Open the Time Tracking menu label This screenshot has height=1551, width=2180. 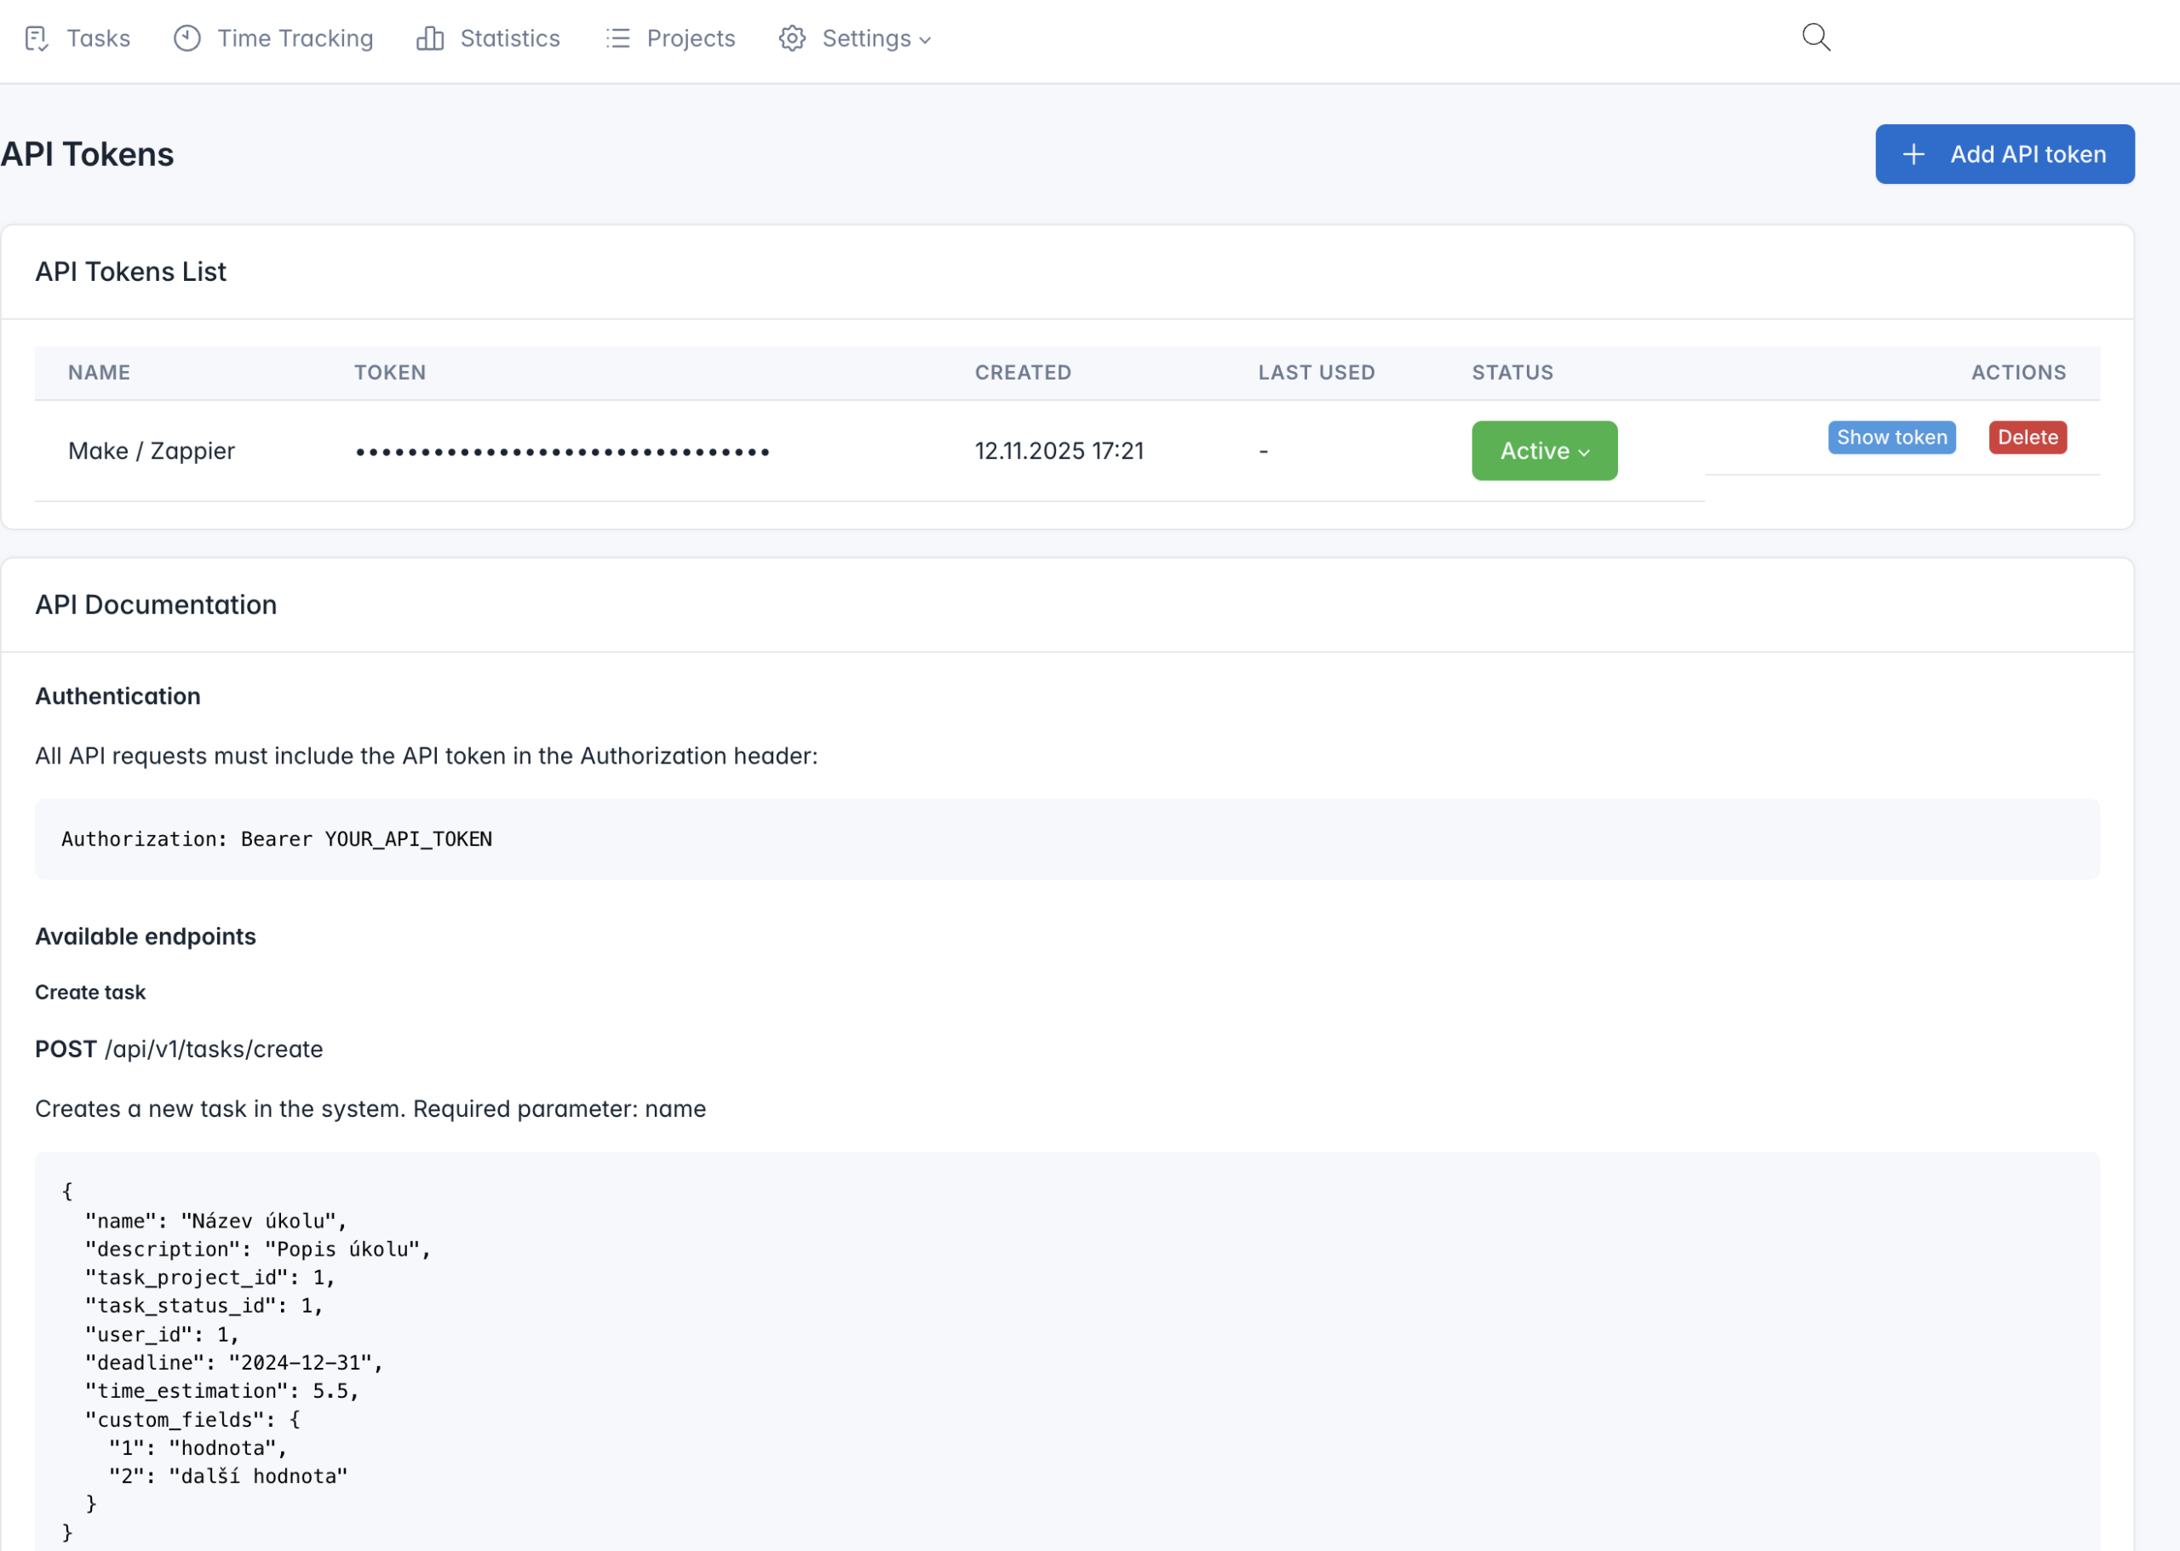(x=295, y=38)
